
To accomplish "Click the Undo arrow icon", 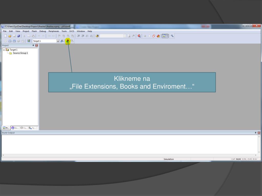I will click(x=39, y=36).
